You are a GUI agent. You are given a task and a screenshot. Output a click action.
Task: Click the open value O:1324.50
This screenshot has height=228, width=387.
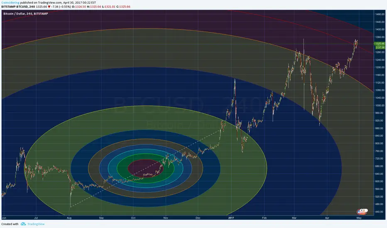pyautogui.click(x=79, y=7)
